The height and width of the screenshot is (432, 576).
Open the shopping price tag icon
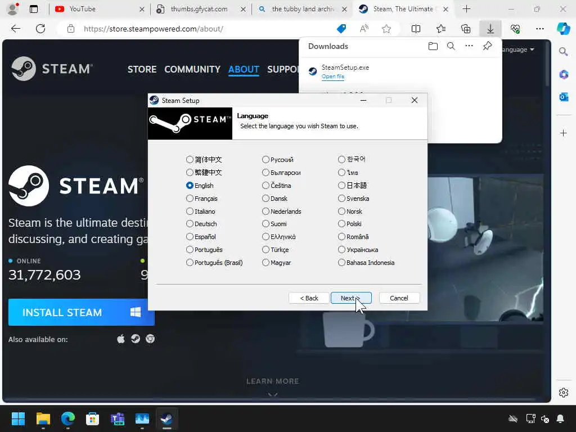coord(341,29)
